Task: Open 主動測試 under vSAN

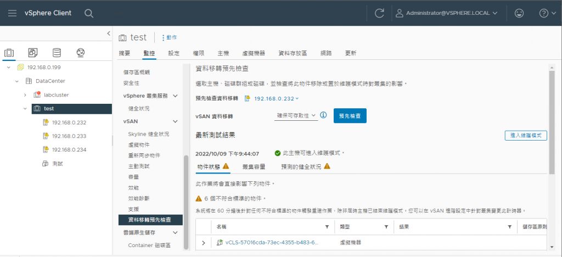Action: click(139, 166)
